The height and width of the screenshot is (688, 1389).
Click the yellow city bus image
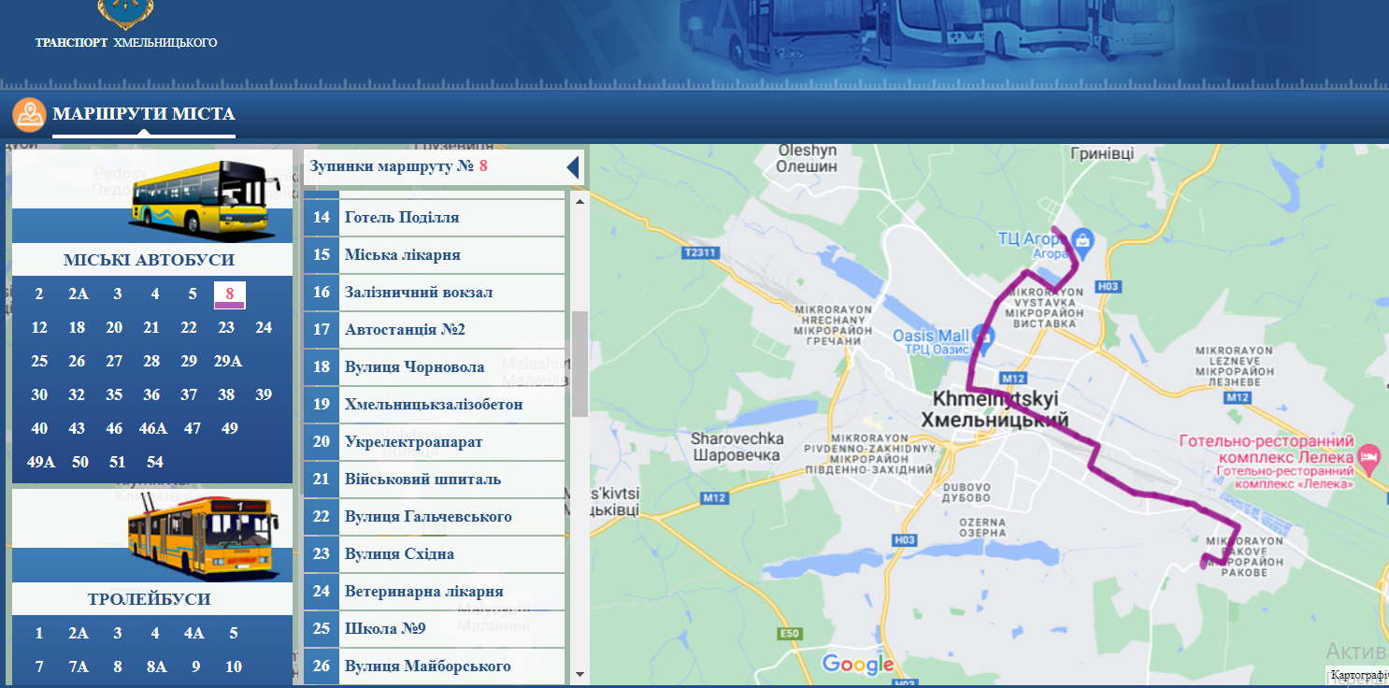point(206,196)
